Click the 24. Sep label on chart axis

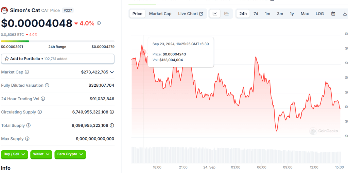210,167
